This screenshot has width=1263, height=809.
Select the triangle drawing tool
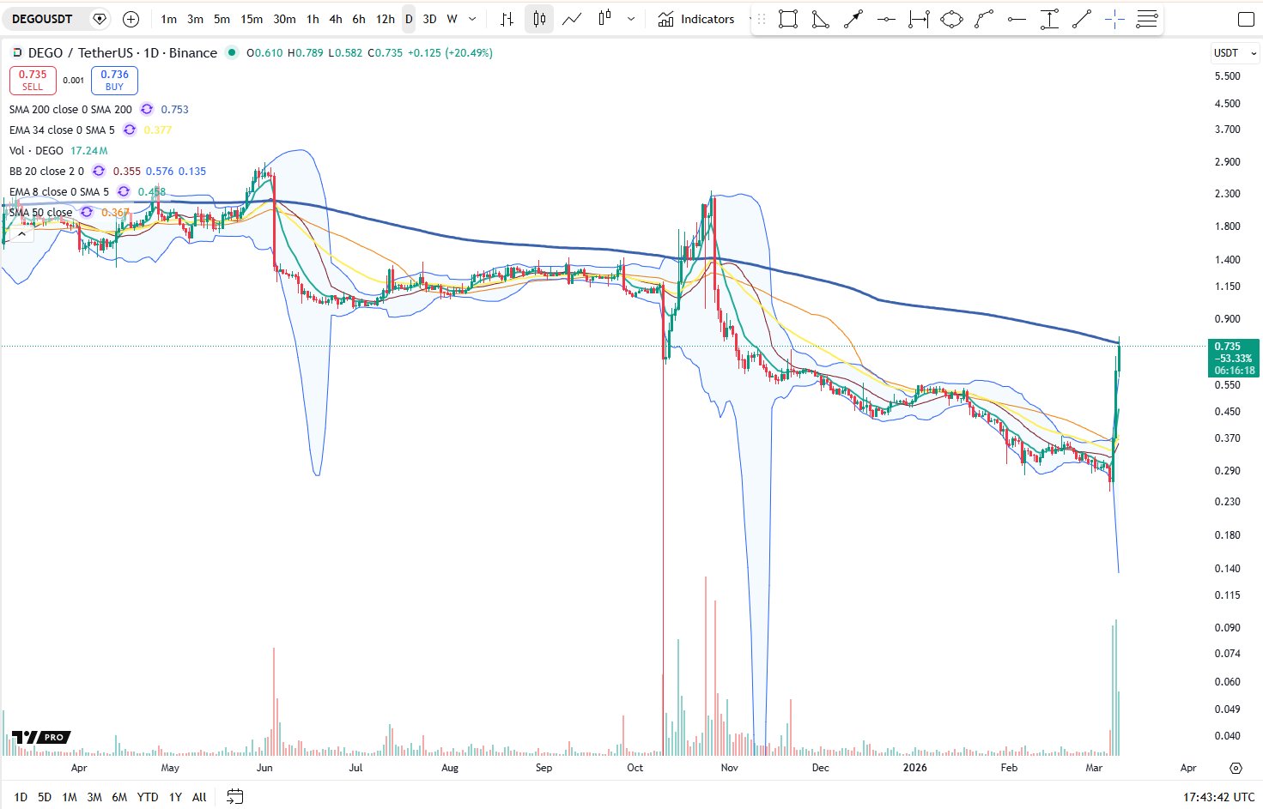coord(820,19)
